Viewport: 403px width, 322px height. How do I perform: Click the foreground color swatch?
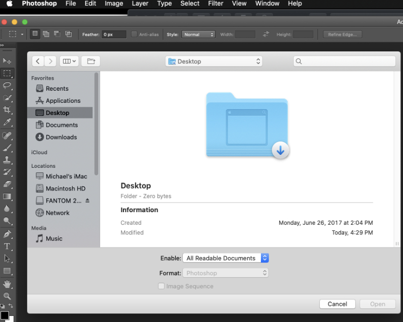5,315
